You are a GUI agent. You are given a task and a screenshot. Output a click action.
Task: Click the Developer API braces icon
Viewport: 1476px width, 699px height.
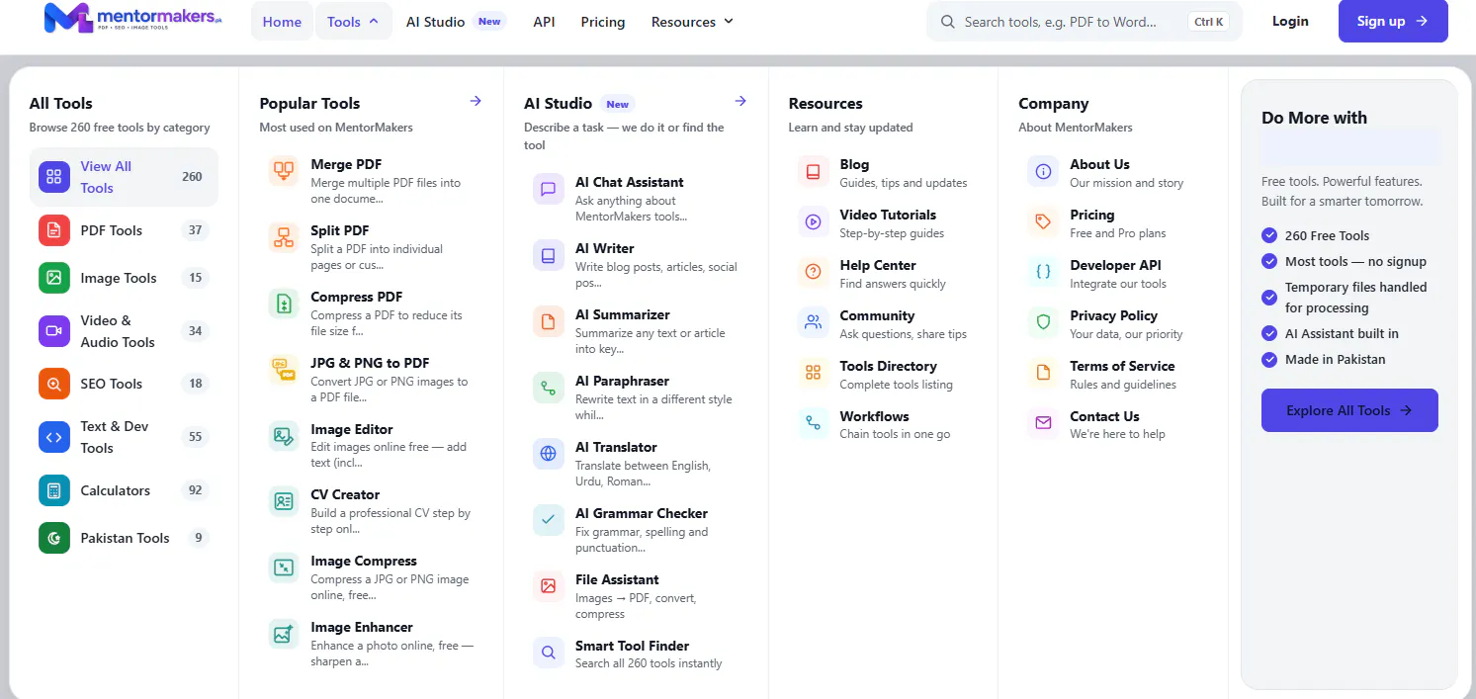click(x=1043, y=273)
